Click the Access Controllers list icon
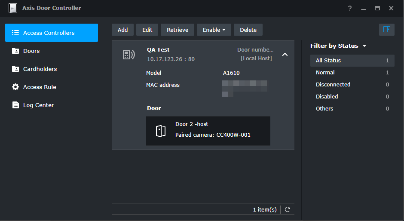The image size is (404, 221). pos(15,33)
